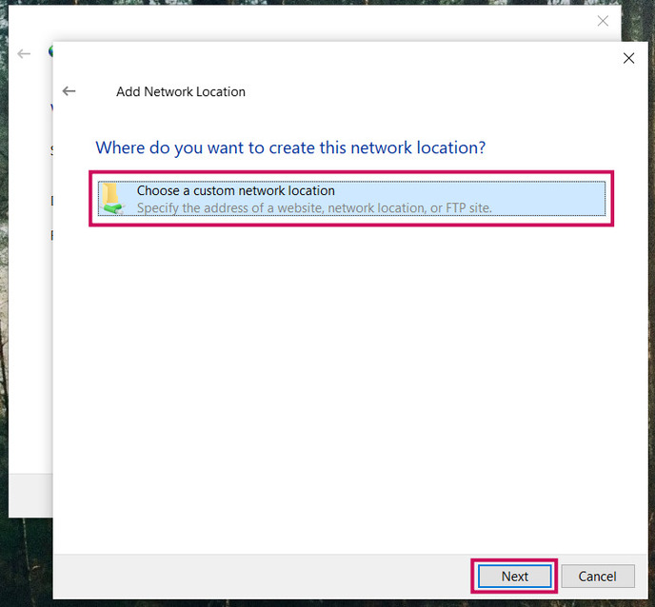Select Choose a custom network location option
The width and height of the screenshot is (655, 607).
351,199
